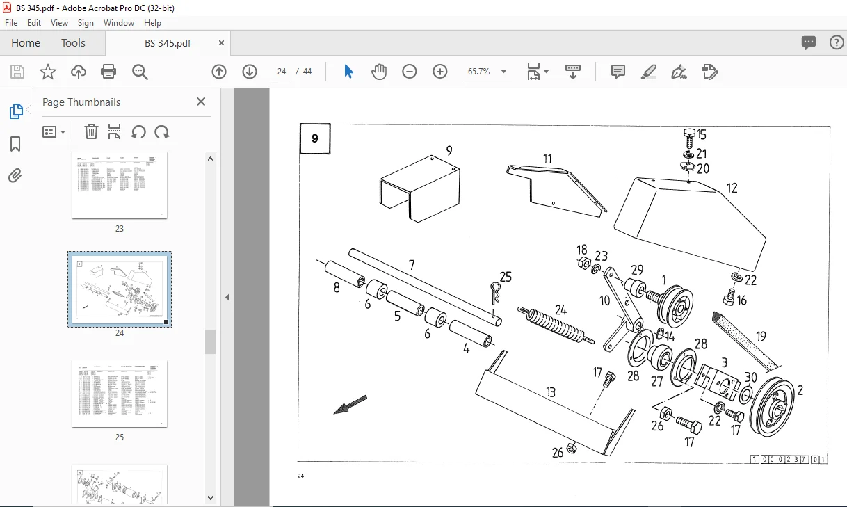847x507 pixels.
Task: Close the Page Thumbnails panel
Action: (x=201, y=102)
